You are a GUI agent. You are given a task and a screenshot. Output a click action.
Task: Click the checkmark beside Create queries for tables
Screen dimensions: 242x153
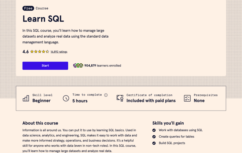(x=154, y=137)
